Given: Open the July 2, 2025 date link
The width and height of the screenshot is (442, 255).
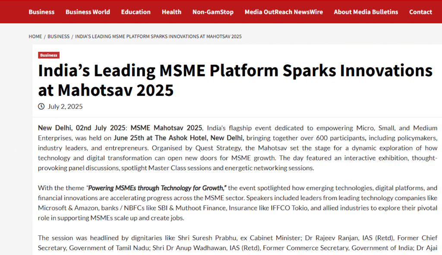Looking at the screenshot, I should [65, 106].
